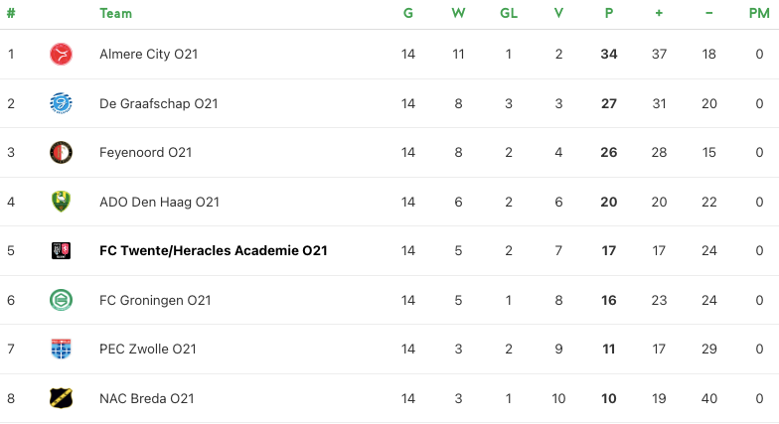Click the Team column header
Viewport: 779px width, 424px height.
115,13
